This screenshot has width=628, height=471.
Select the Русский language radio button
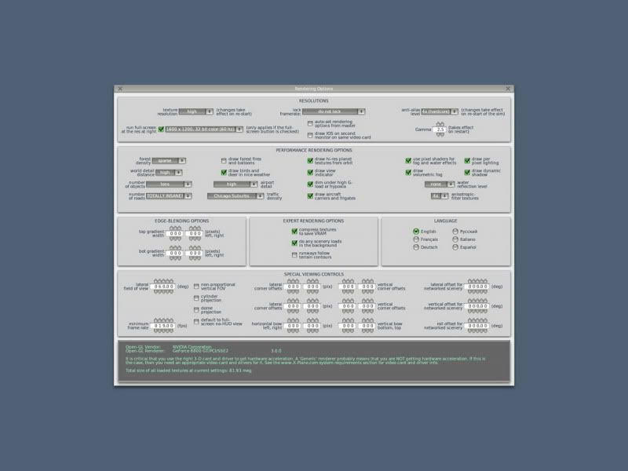(455, 232)
